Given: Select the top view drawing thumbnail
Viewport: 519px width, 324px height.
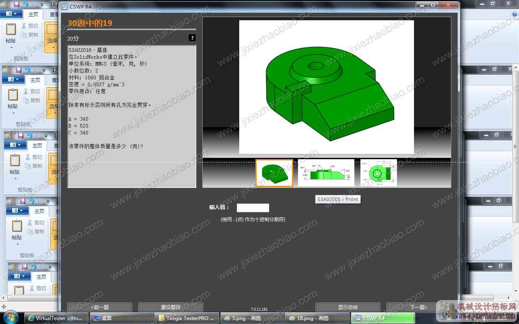Looking at the screenshot, I should [379, 173].
